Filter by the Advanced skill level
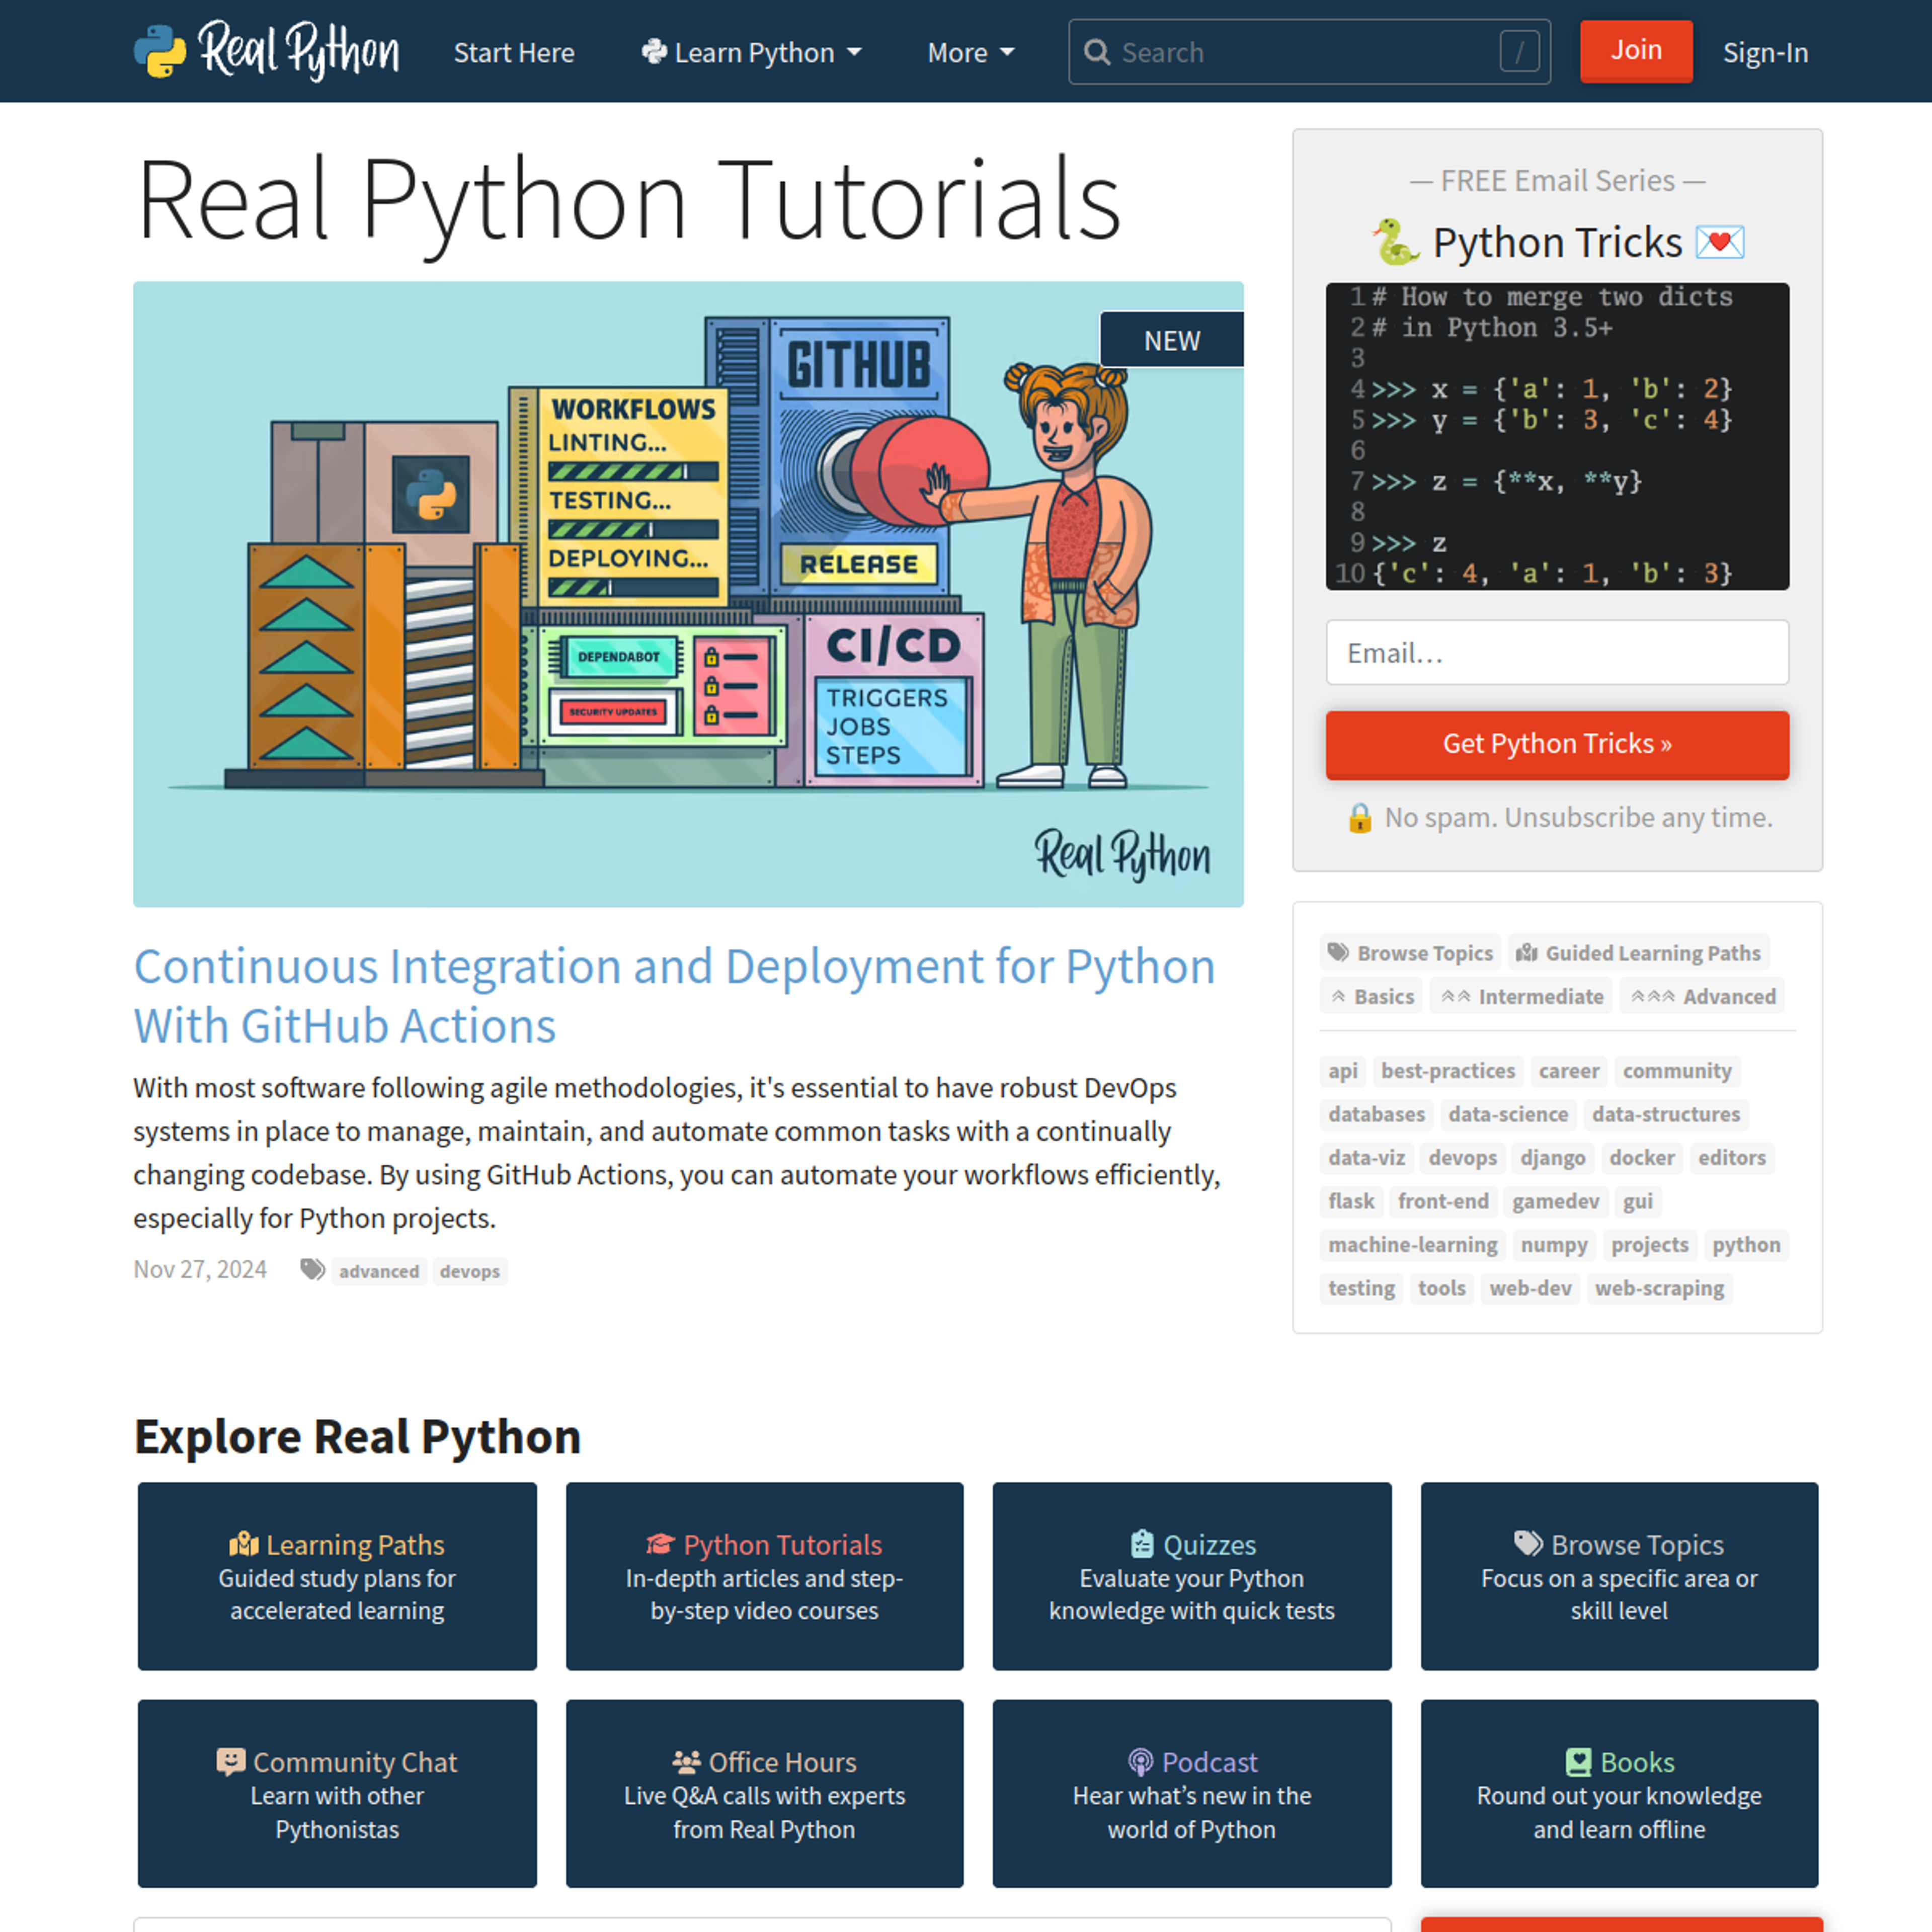Viewport: 1932px width, 1932px height. tap(1703, 996)
